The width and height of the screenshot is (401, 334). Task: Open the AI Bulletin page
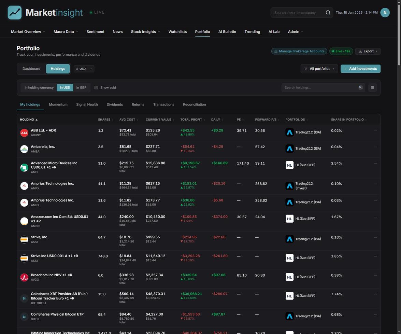tap(227, 32)
